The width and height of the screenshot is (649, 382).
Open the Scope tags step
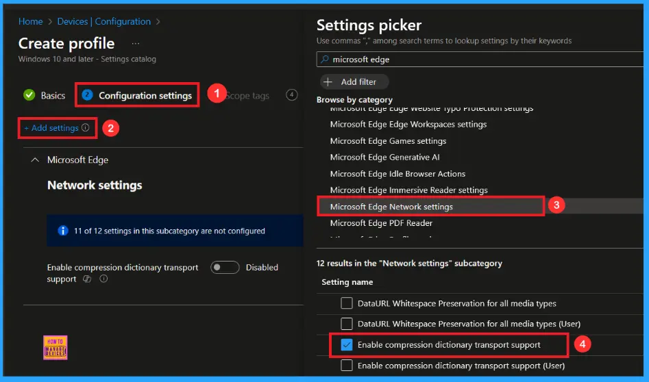tap(248, 96)
